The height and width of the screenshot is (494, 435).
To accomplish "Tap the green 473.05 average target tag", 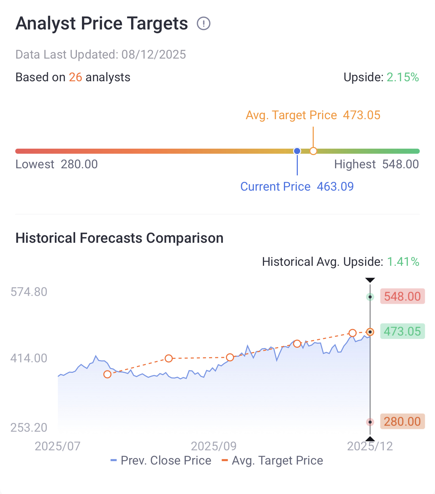I will tap(402, 331).
